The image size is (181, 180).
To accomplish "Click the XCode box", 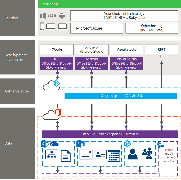I will click(x=57, y=49).
